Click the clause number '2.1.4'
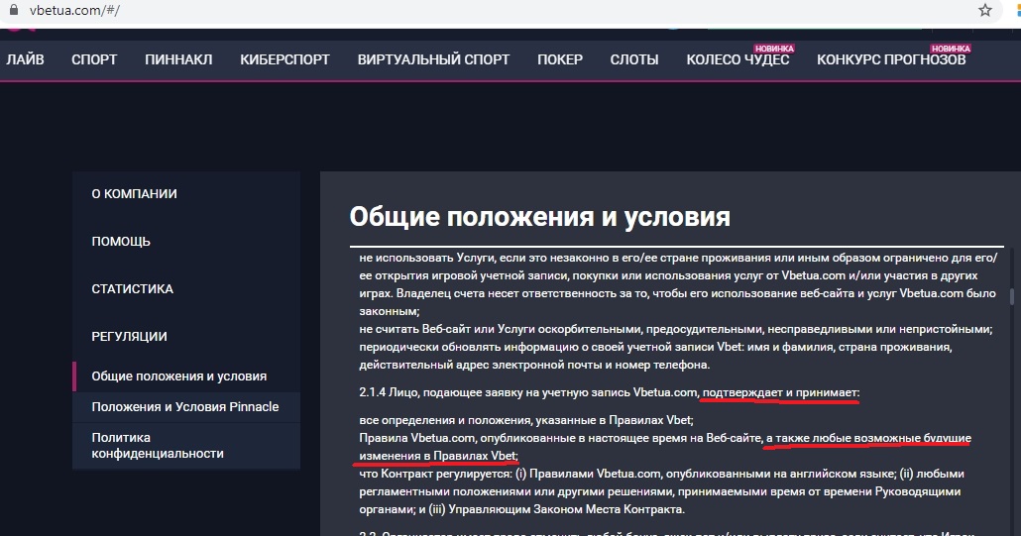Image resolution: width=1021 pixels, height=536 pixels. coord(373,393)
